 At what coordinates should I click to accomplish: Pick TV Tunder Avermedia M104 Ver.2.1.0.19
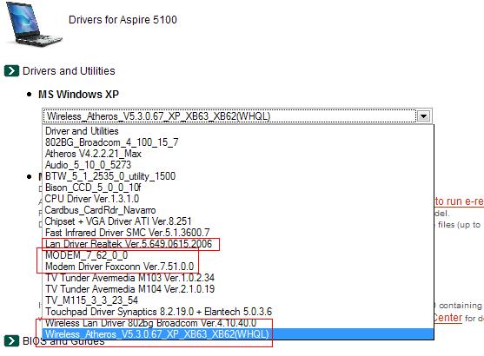click(x=238, y=289)
